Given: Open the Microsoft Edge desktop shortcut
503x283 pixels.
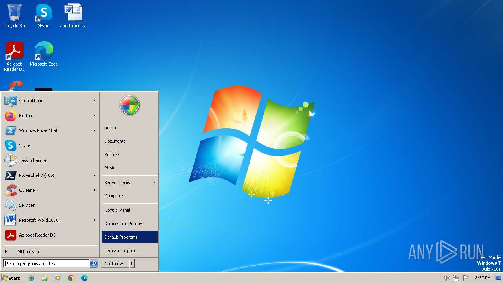Looking at the screenshot, I should click(x=44, y=54).
